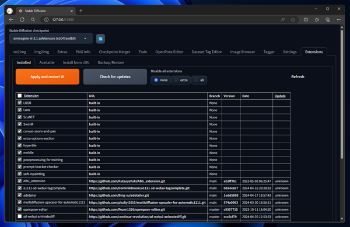Open the Train tab
This screenshot has width=350, height=227.
(143, 52)
